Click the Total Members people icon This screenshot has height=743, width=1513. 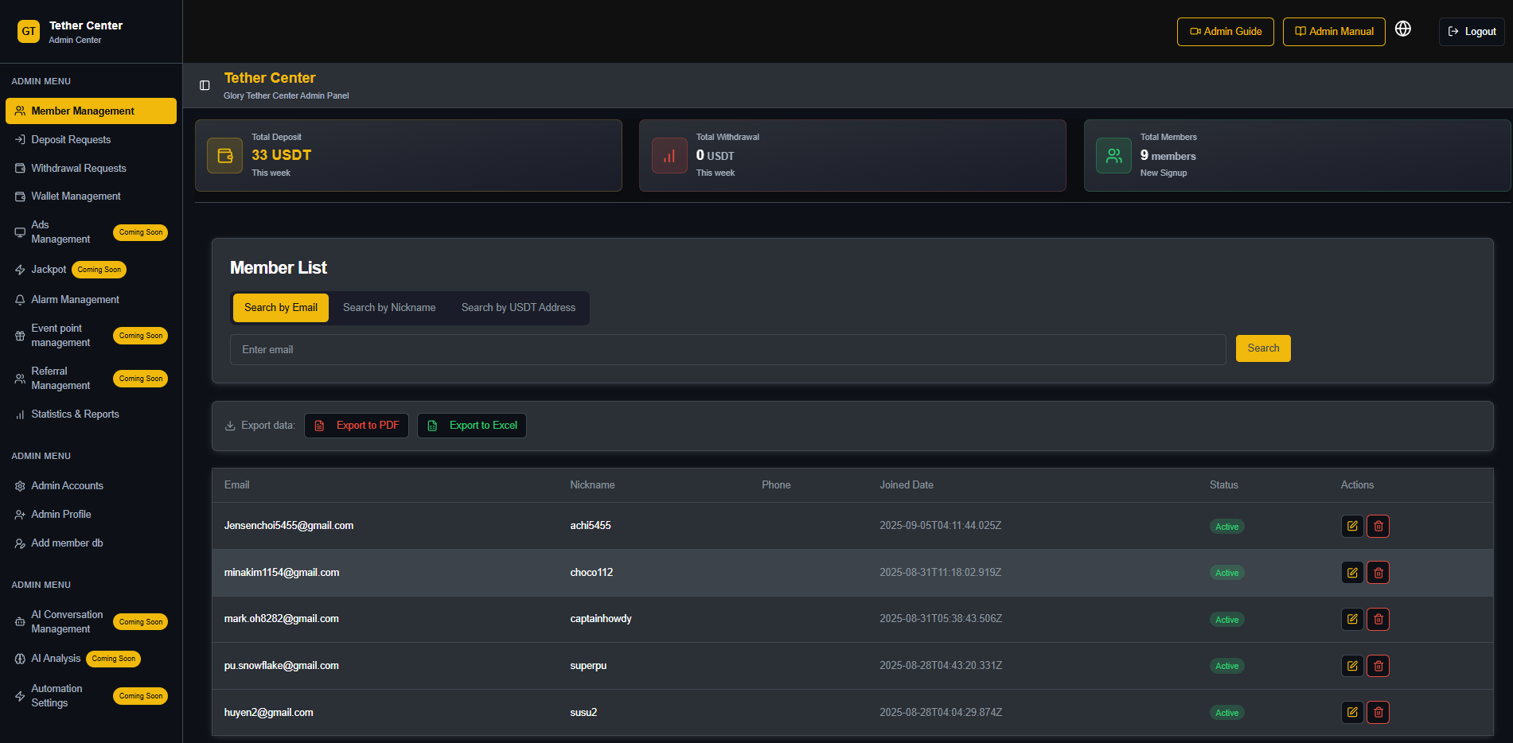tap(1113, 155)
